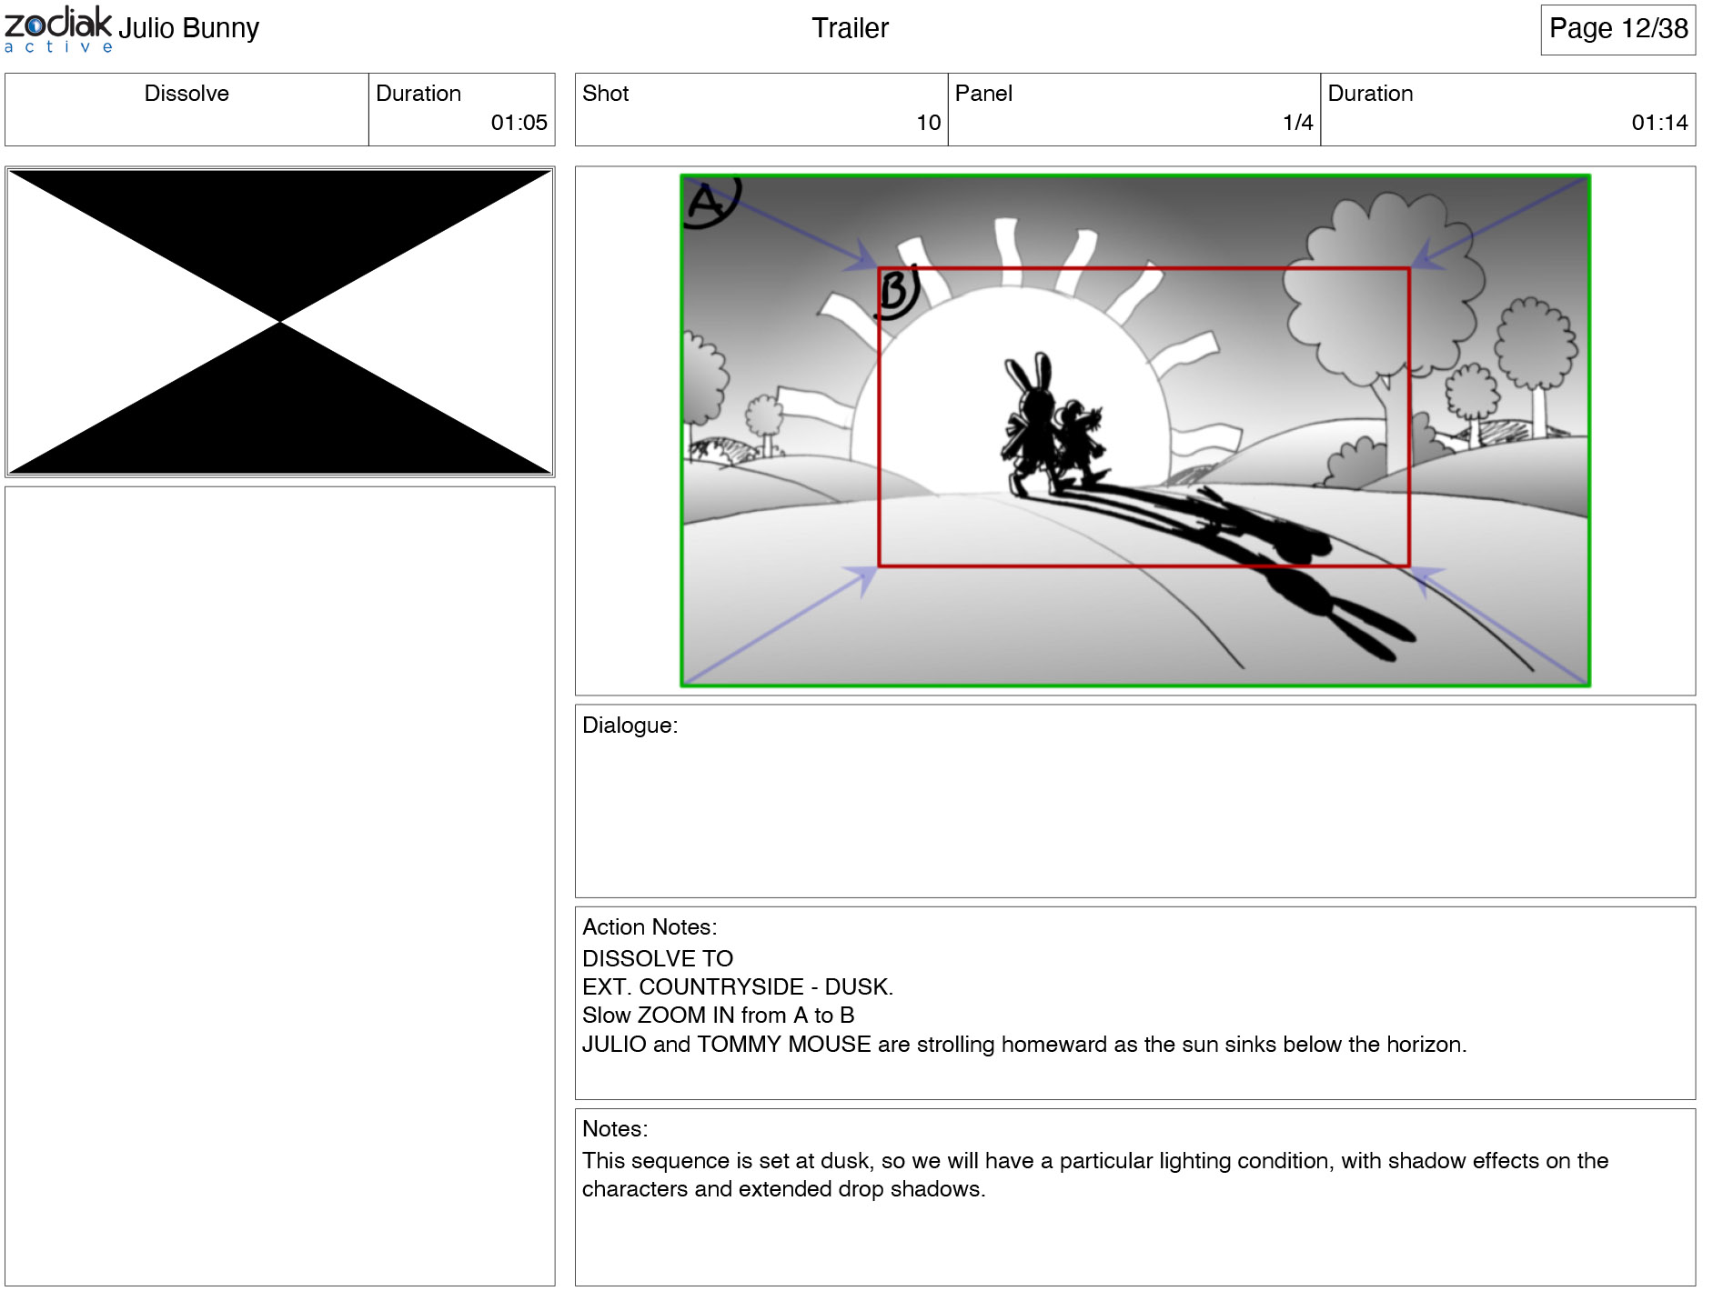This screenshot has height=1291, width=1723.
Task: Click the 'DISSOLVE TO' action line
Action: point(658,958)
